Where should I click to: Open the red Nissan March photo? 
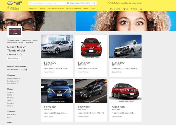click(x=91, y=46)
